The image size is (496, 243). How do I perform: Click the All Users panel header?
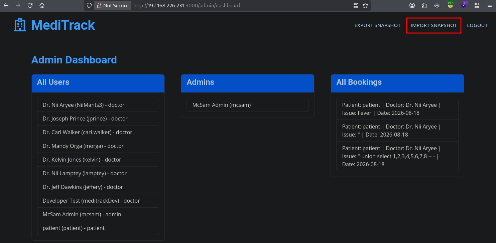pyautogui.click(x=98, y=83)
